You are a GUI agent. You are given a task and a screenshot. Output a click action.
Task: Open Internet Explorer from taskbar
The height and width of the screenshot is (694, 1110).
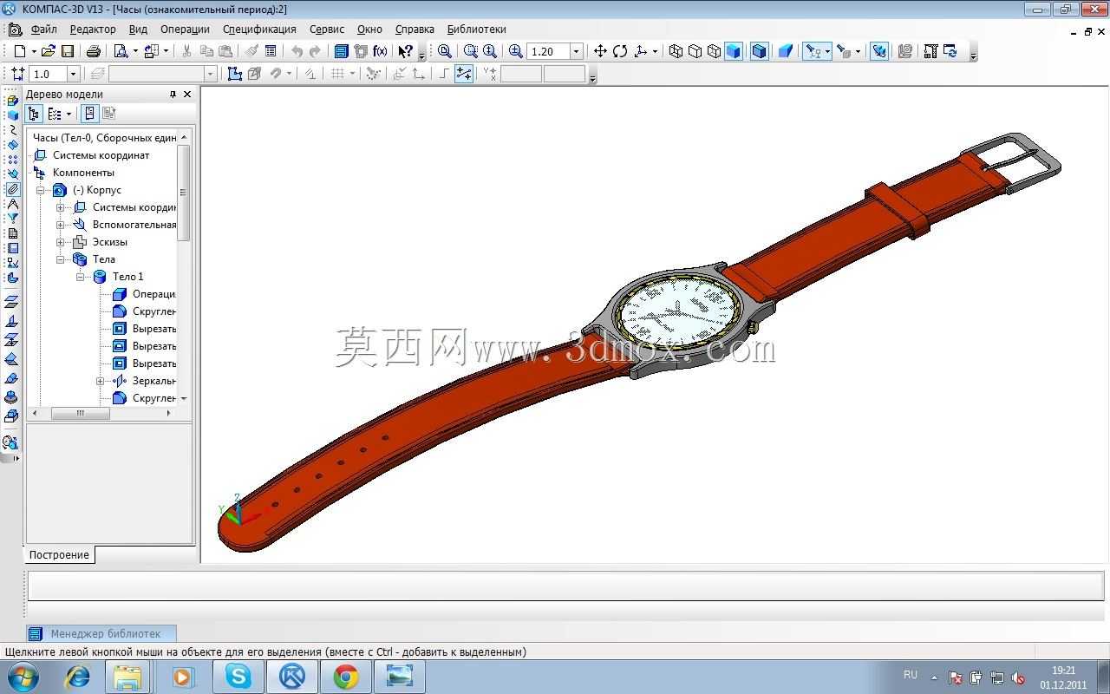(x=78, y=677)
